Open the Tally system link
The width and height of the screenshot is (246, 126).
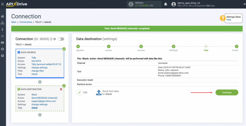click(x=34, y=58)
